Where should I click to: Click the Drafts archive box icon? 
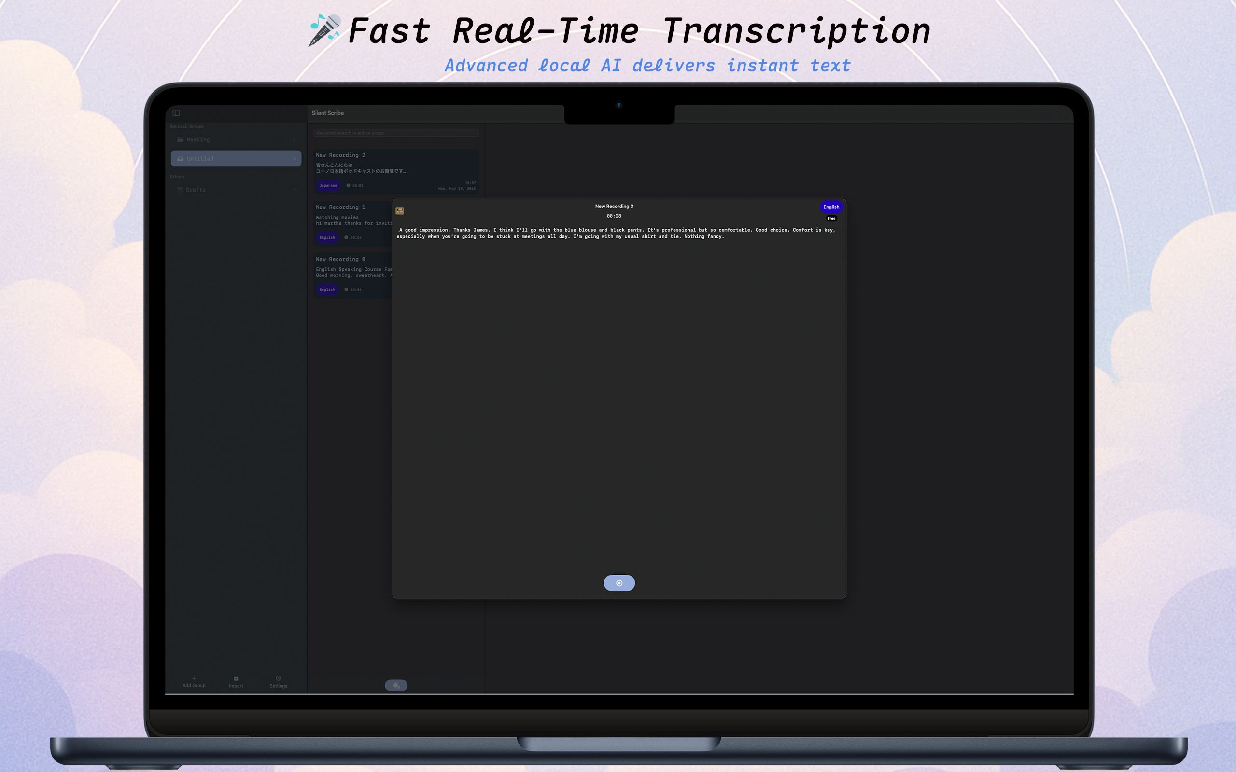coord(180,190)
